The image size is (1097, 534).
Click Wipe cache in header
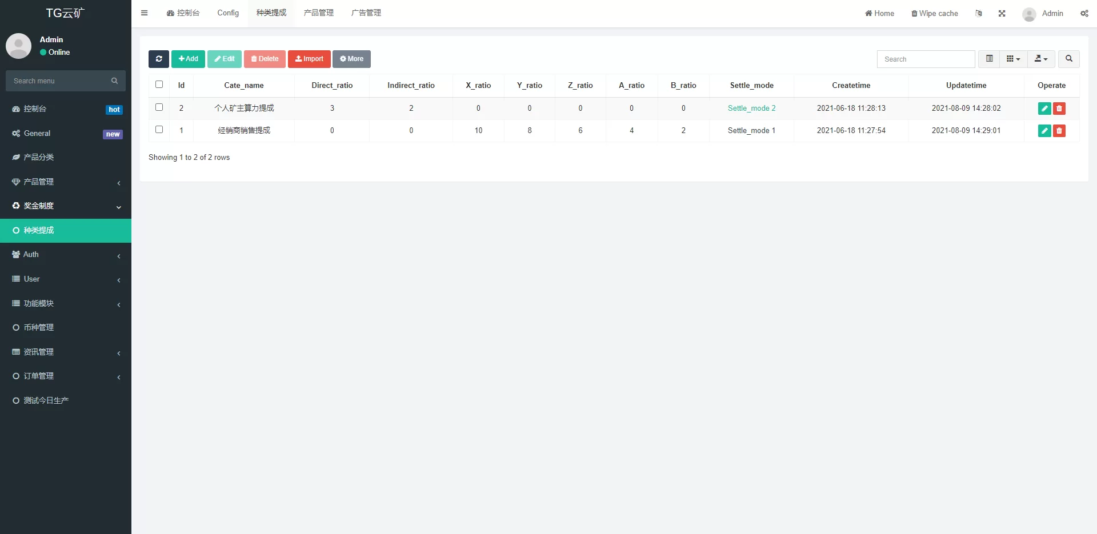coord(935,13)
